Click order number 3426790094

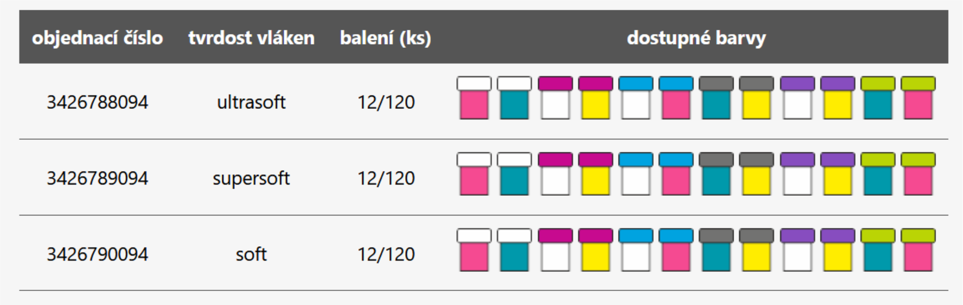click(x=98, y=254)
